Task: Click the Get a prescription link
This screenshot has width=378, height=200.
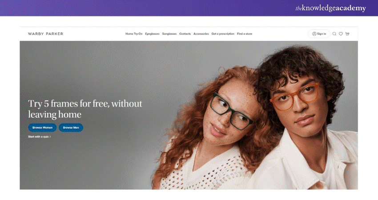Action: [x=223, y=34]
